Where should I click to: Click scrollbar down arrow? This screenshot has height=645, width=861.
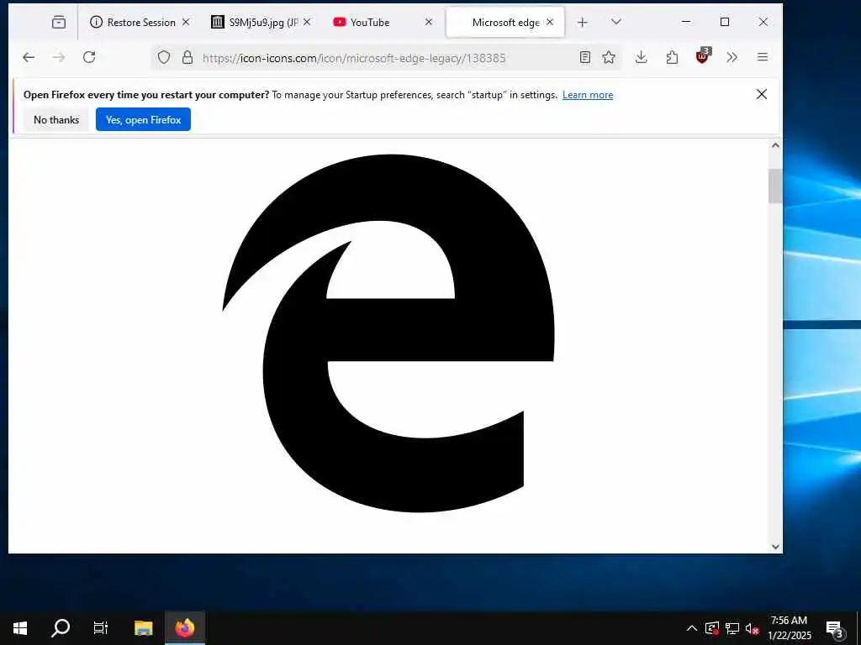[x=774, y=546]
